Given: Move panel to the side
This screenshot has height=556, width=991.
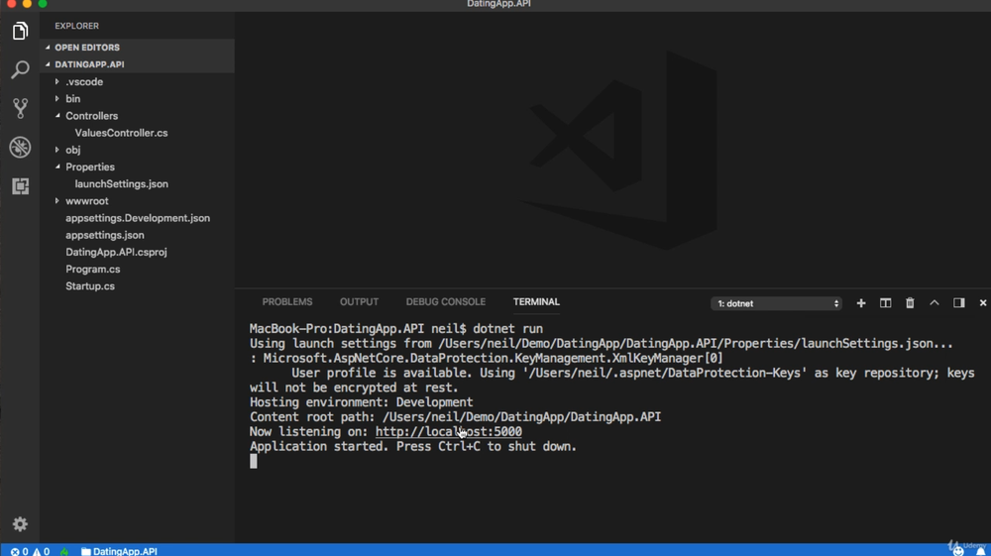Looking at the screenshot, I should click(958, 303).
